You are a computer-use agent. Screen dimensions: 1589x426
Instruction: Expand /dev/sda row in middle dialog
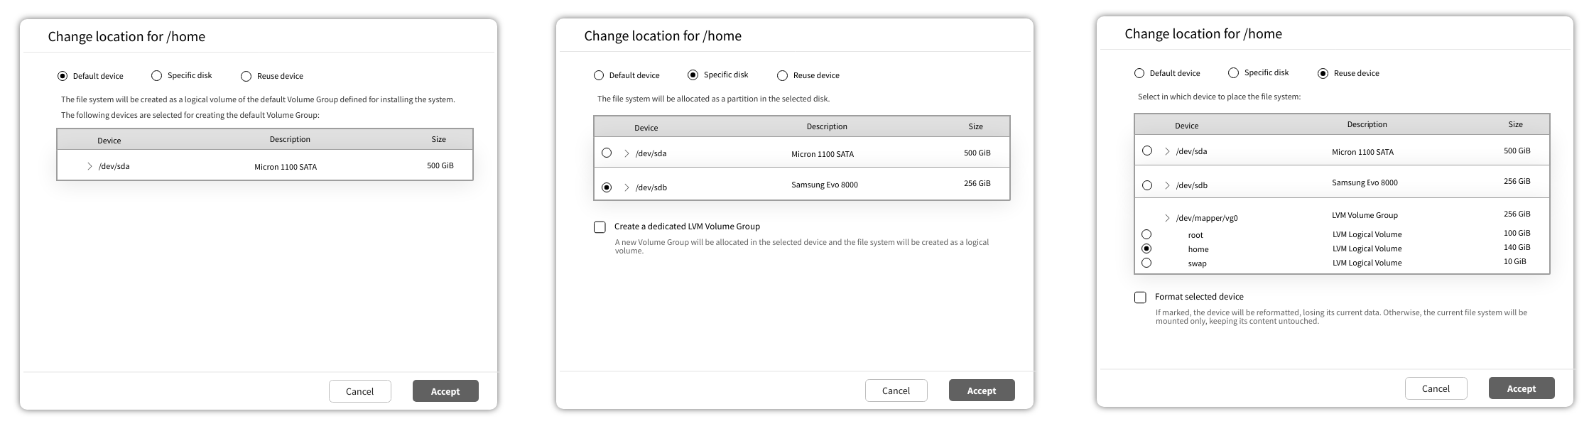[627, 153]
